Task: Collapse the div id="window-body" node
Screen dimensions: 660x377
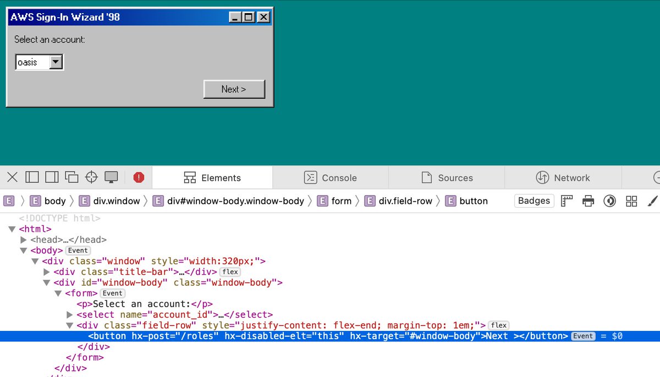Action: tap(47, 282)
